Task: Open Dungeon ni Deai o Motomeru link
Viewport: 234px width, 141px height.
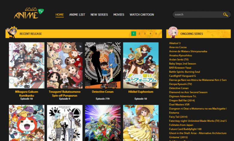Action: (198, 109)
